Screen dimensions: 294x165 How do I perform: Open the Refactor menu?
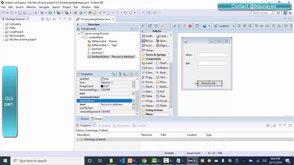(31, 7)
